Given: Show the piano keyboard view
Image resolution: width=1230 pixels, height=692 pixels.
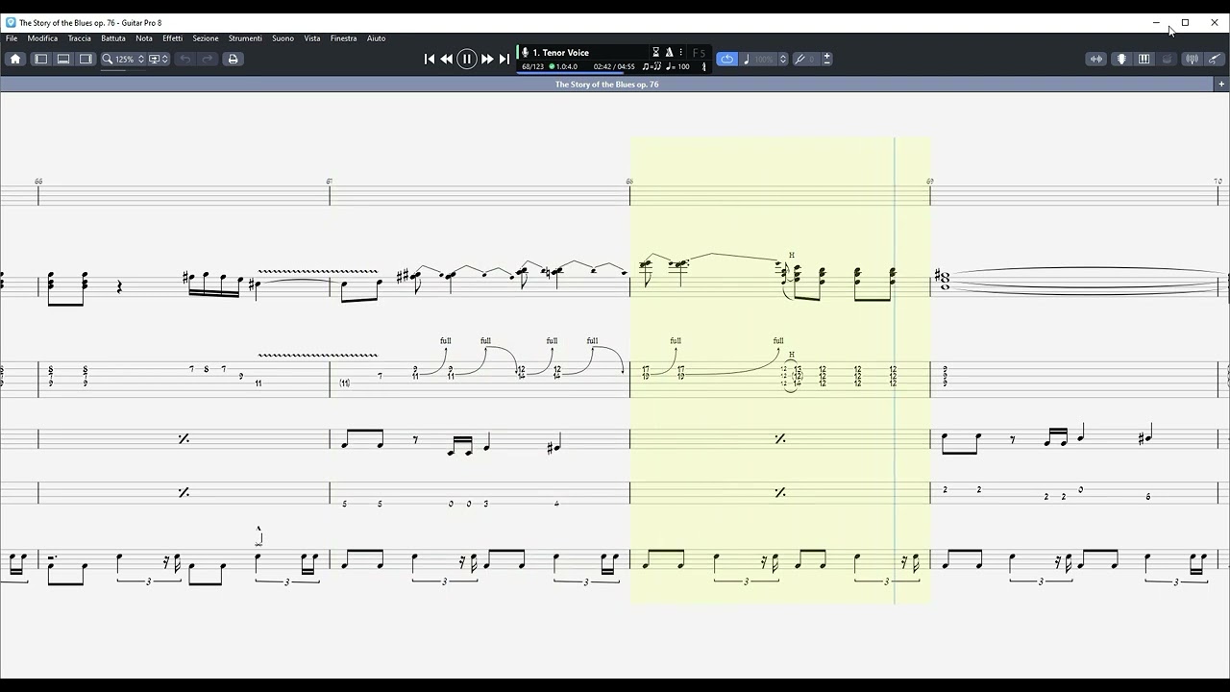Looking at the screenshot, I should 1144,59.
